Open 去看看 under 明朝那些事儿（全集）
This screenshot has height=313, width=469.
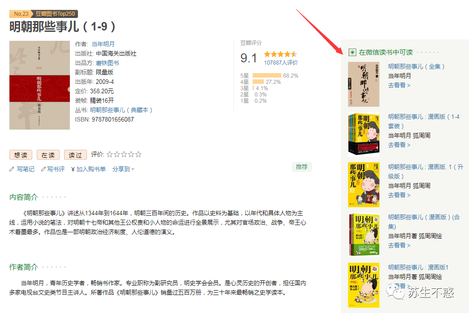tap(399, 85)
